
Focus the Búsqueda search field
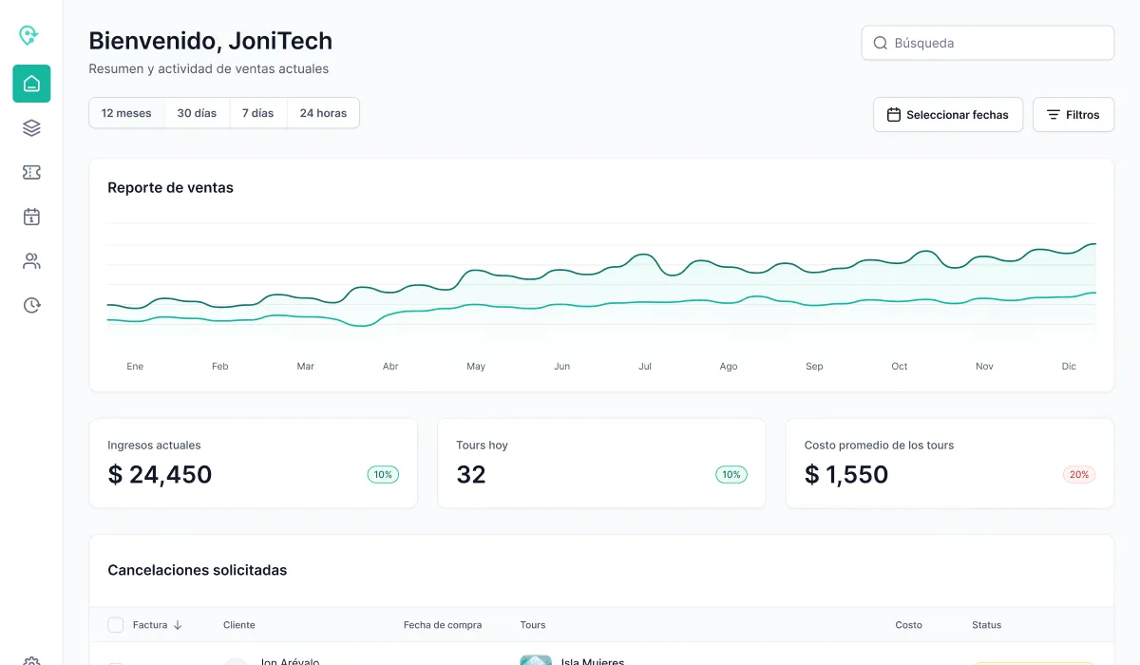pyautogui.click(x=988, y=43)
